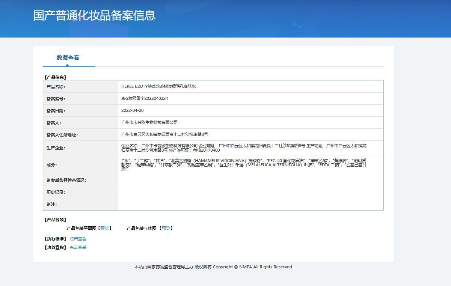Click the 历史记录 label cell
Screen dimensions: 451x286
(81, 192)
